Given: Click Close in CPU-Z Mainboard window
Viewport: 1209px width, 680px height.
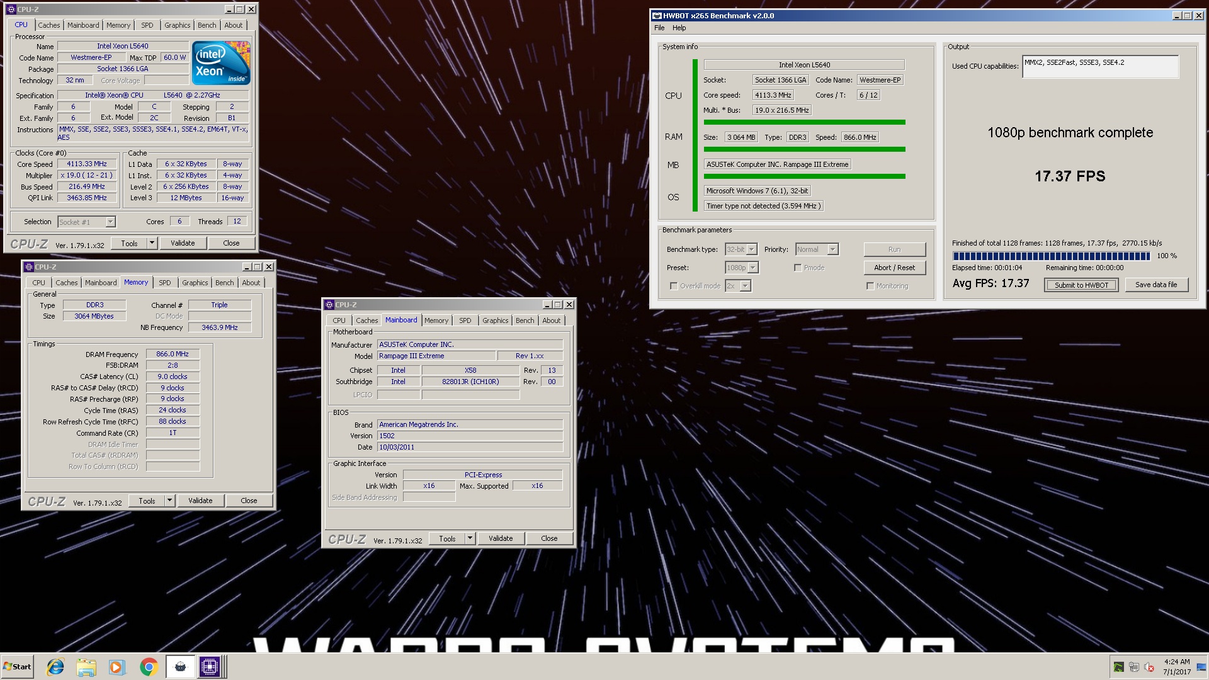Looking at the screenshot, I should coord(549,538).
